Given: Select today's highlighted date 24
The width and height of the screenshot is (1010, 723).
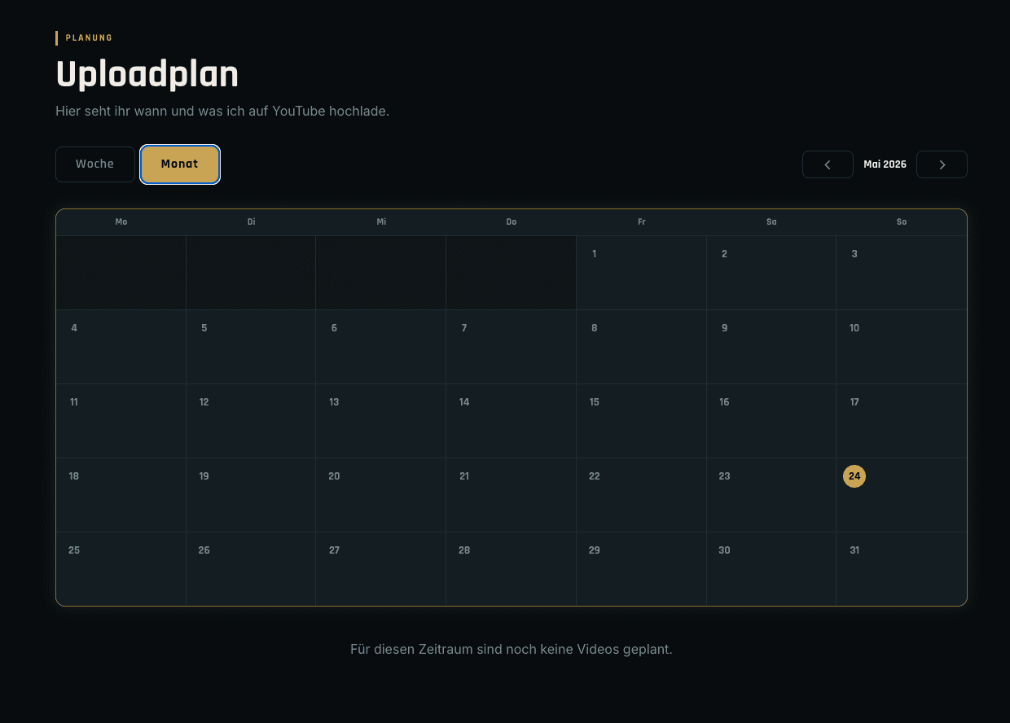Looking at the screenshot, I should pos(854,476).
